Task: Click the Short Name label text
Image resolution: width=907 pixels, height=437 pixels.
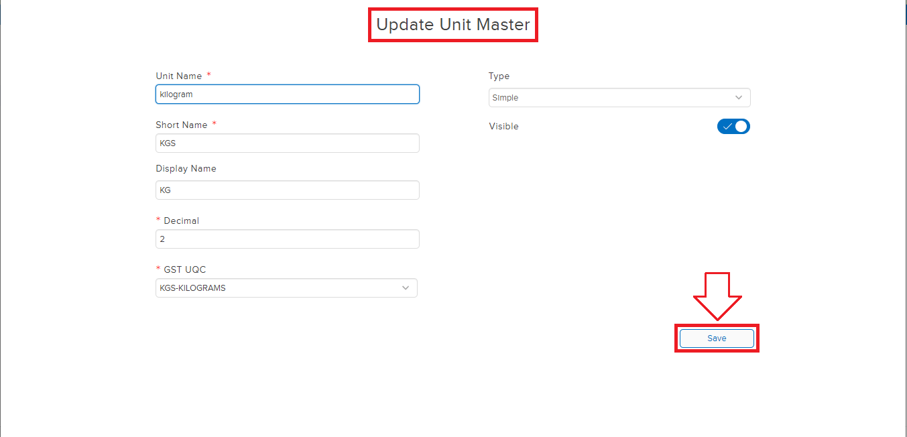Action: (x=182, y=125)
